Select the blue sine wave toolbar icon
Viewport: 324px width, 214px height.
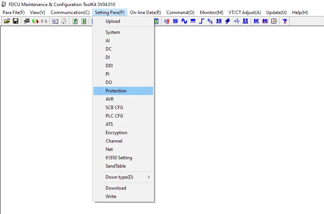click(184, 21)
